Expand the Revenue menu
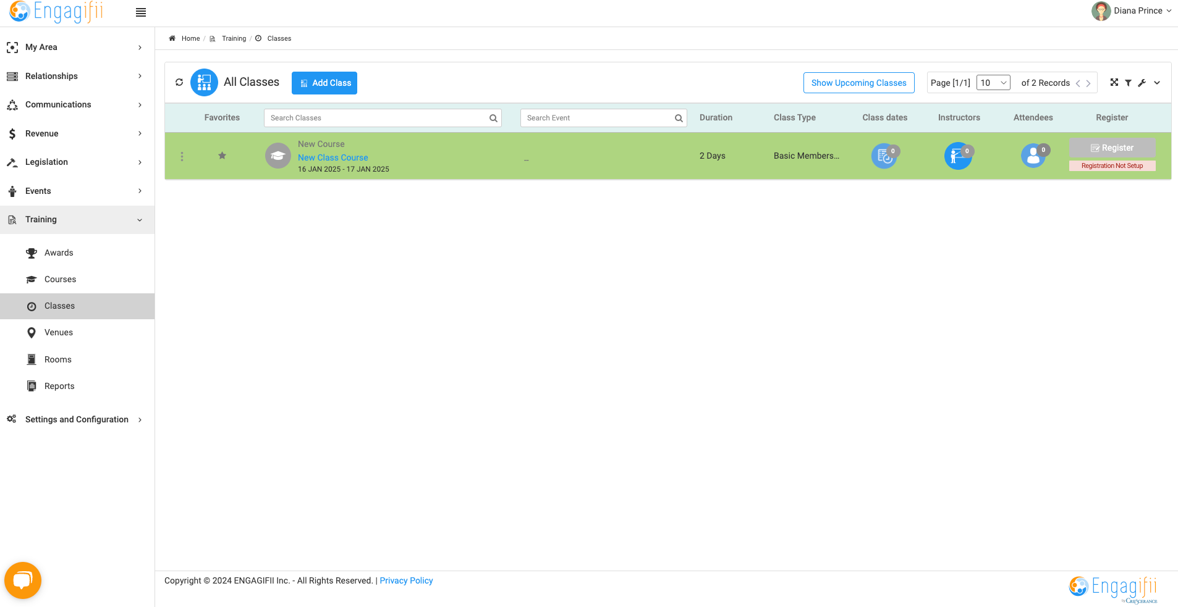The width and height of the screenshot is (1178, 607). point(77,133)
